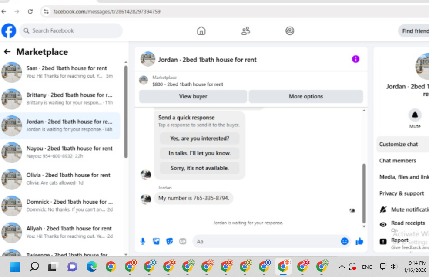Open Brittany's conversation in the list

tap(60, 98)
